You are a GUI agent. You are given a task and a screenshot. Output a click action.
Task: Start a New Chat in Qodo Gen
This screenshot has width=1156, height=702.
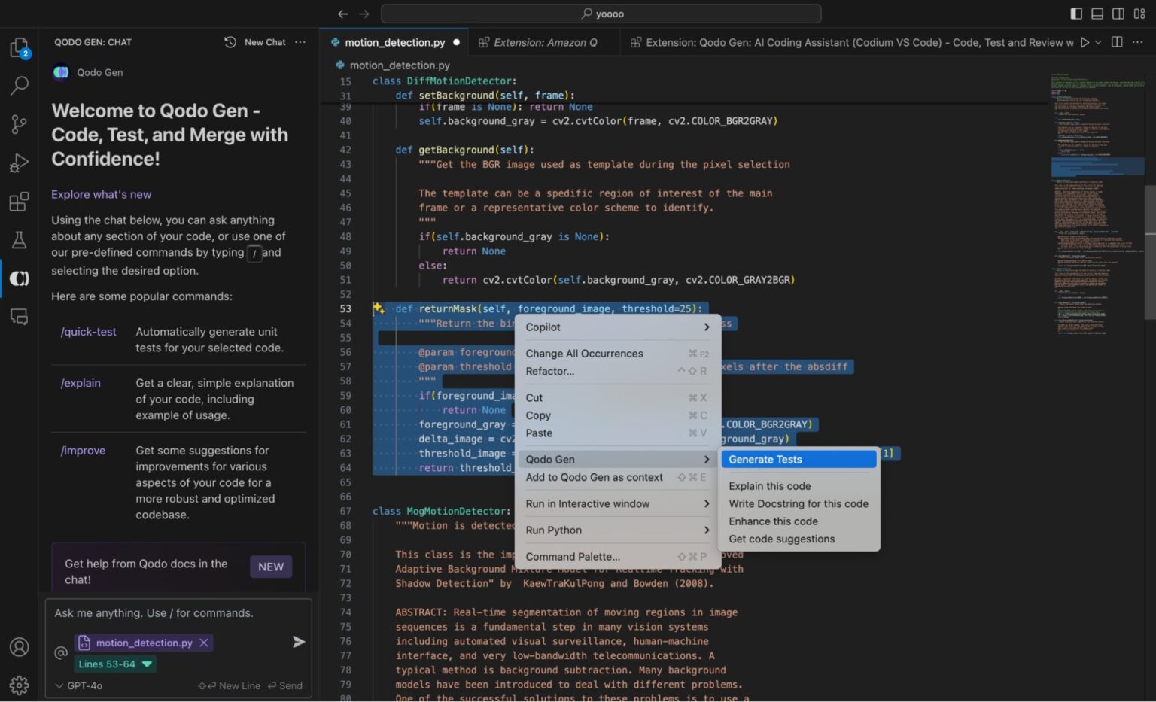(264, 42)
